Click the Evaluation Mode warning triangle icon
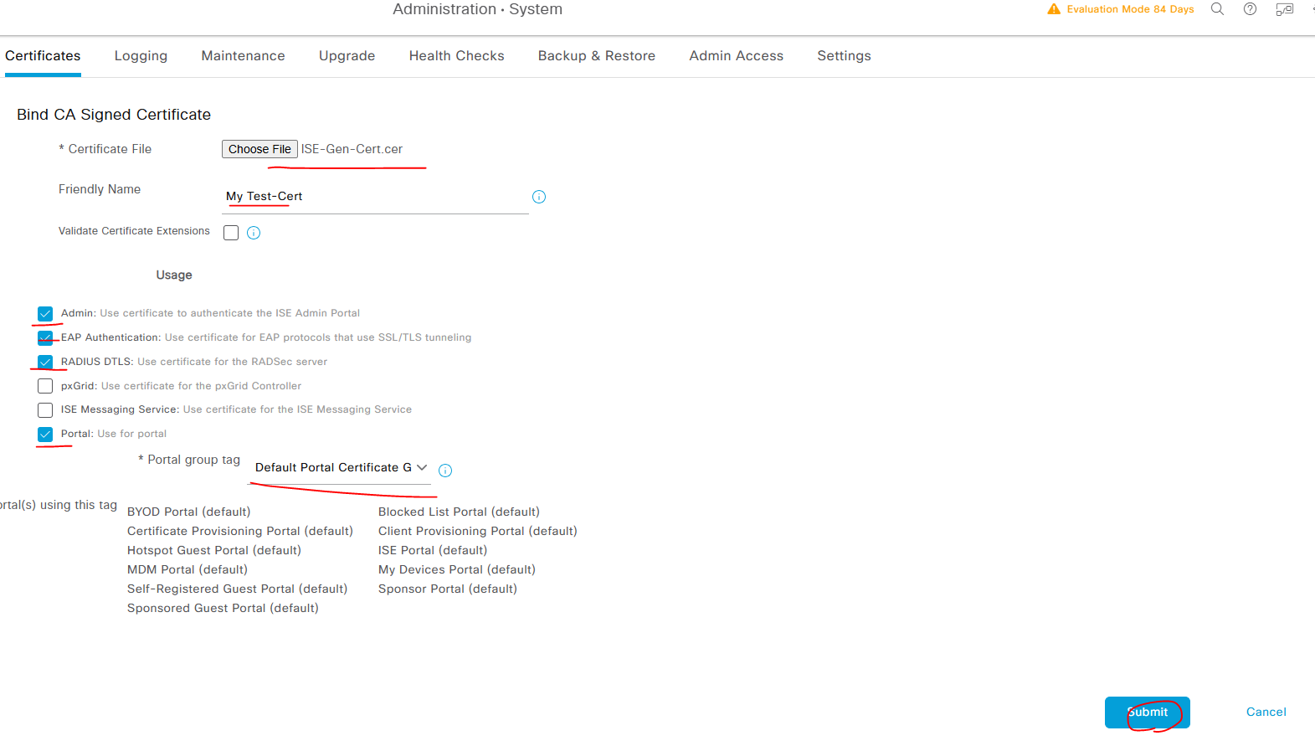 pos(1054,9)
